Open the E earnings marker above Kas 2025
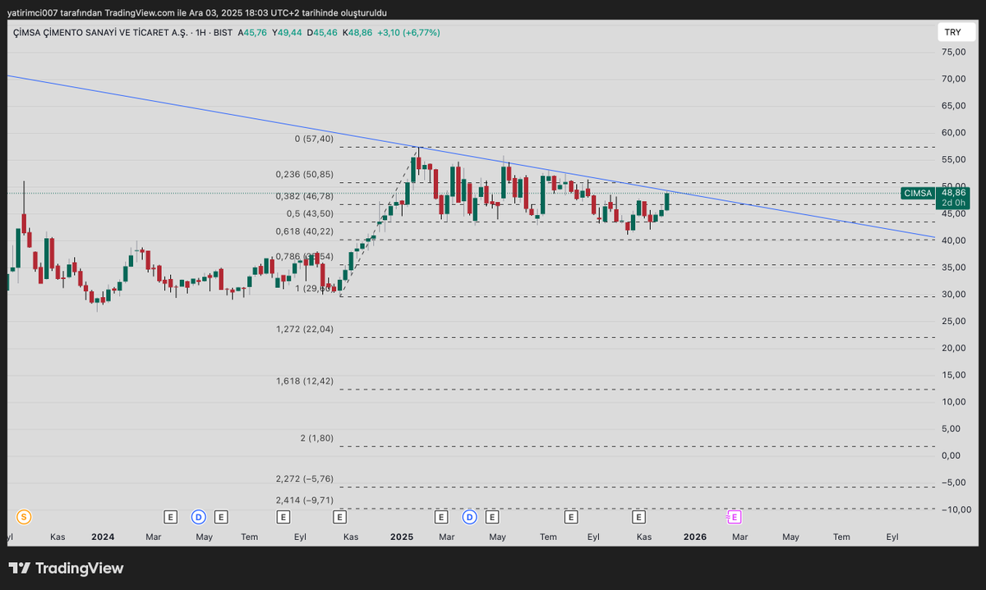 click(638, 517)
